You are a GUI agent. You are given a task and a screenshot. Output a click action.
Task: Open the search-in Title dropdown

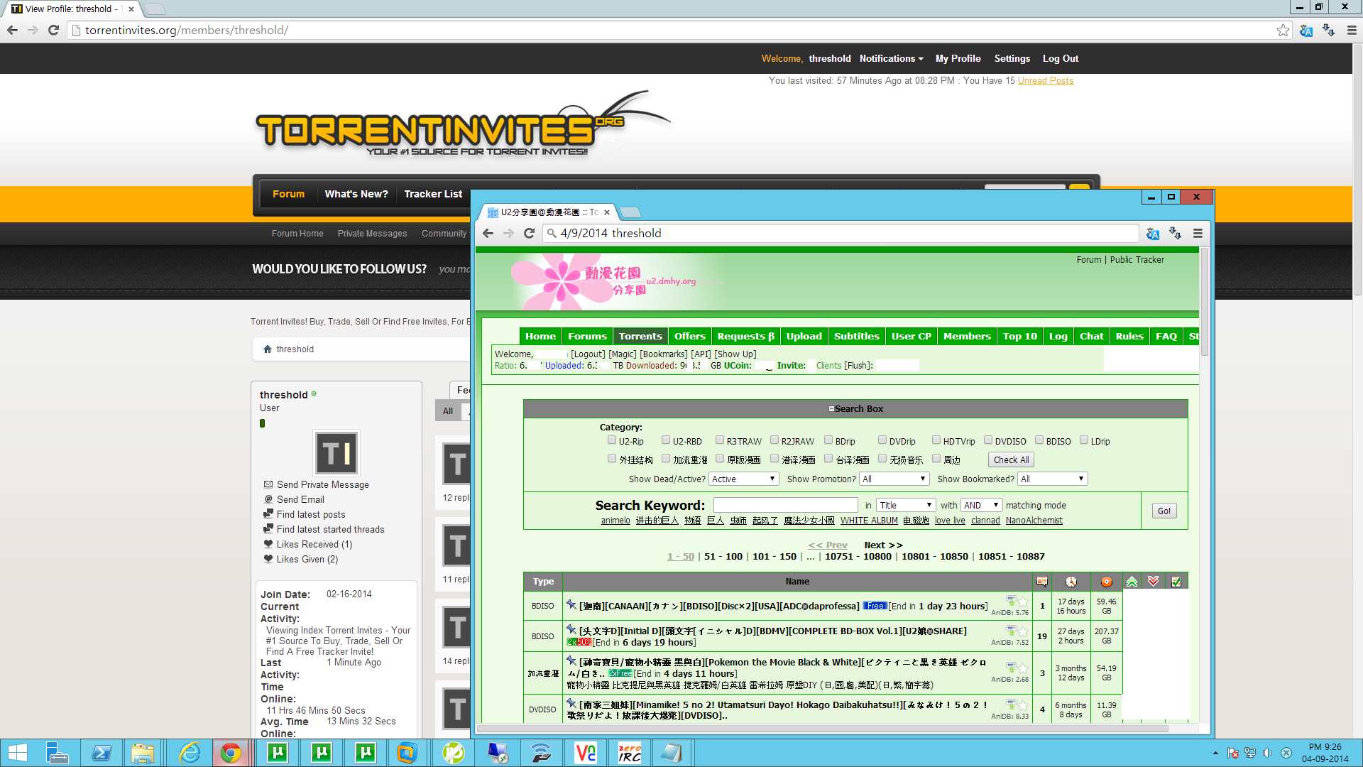pos(906,506)
